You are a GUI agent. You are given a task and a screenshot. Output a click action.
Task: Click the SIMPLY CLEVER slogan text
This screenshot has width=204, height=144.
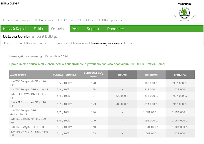point(10,4)
